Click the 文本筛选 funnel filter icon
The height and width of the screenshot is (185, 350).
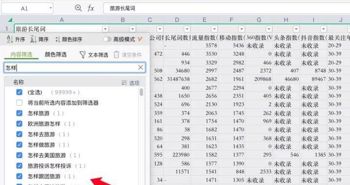pos(82,55)
